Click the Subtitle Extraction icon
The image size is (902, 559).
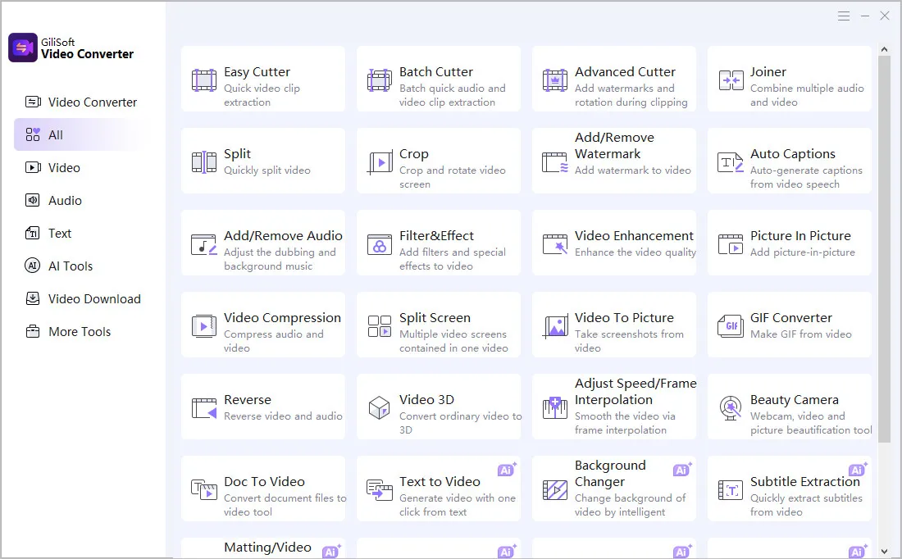click(x=731, y=490)
